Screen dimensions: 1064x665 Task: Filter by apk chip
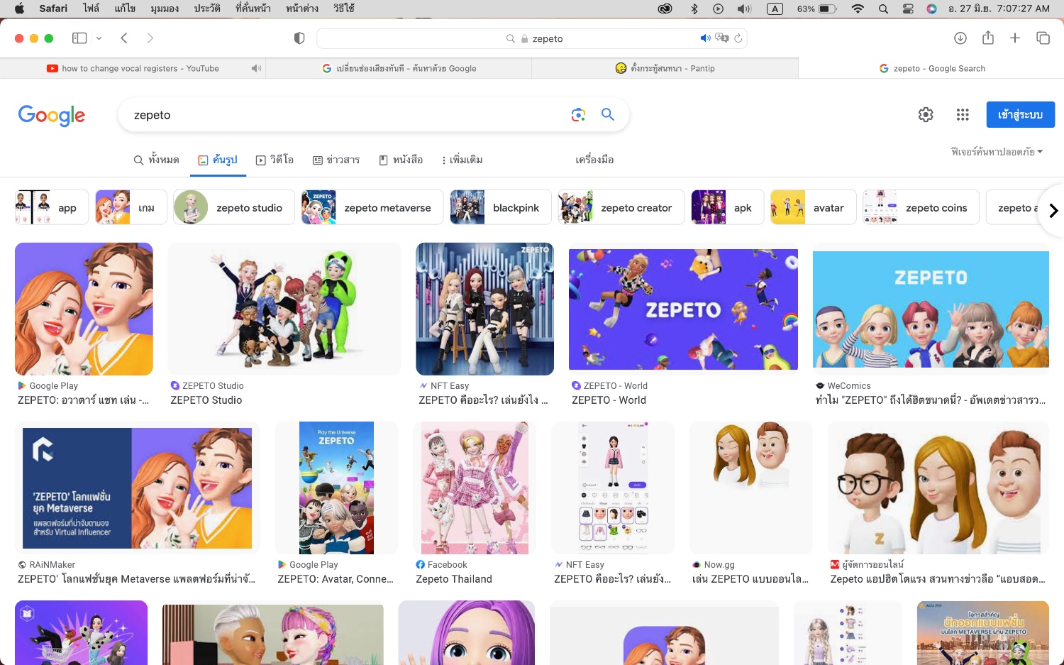pyautogui.click(x=728, y=207)
